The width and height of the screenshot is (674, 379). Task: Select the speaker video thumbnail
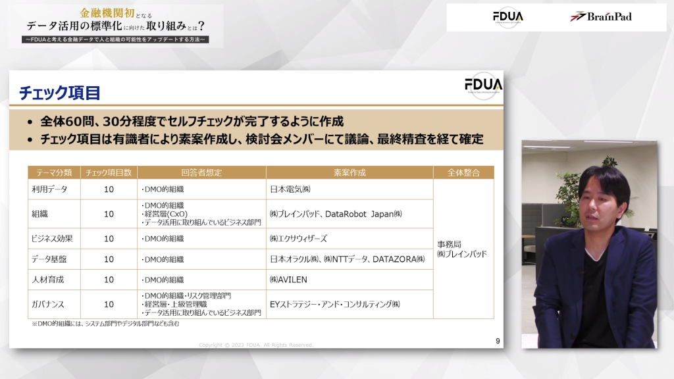click(589, 243)
